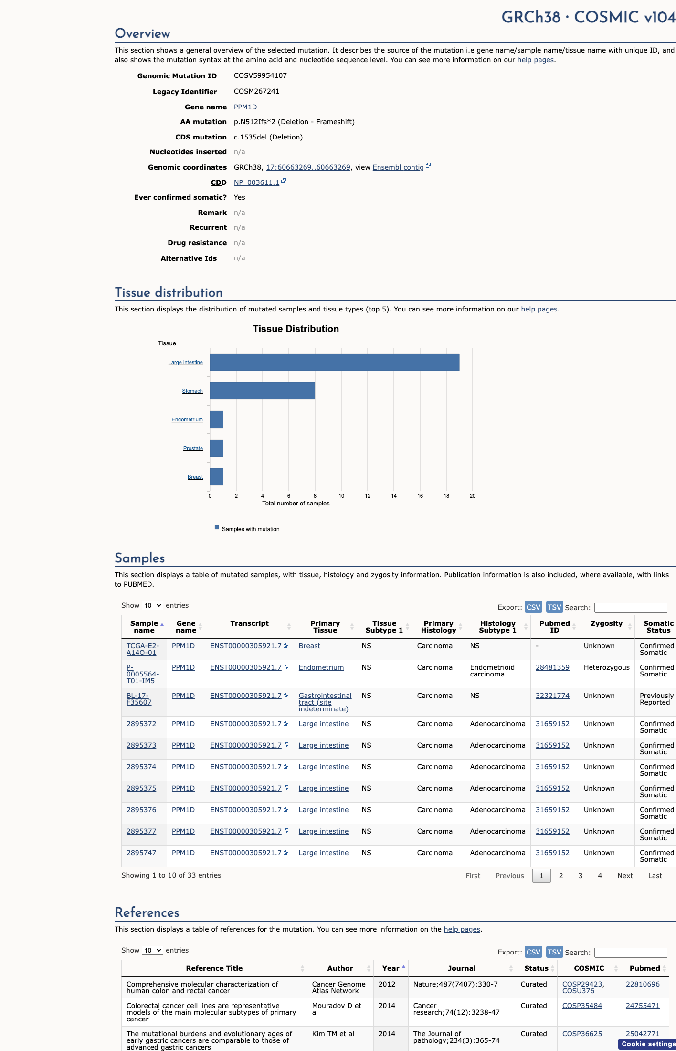
Task: Toggle Samples with mutation legend marker
Action: point(217,528)
